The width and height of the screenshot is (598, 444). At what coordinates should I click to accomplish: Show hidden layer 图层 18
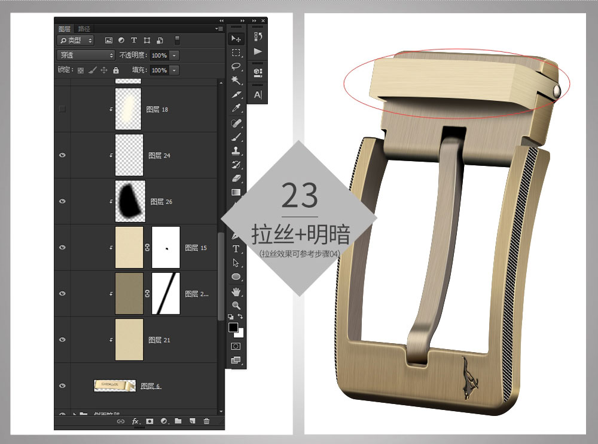click(x=62, y=109)
